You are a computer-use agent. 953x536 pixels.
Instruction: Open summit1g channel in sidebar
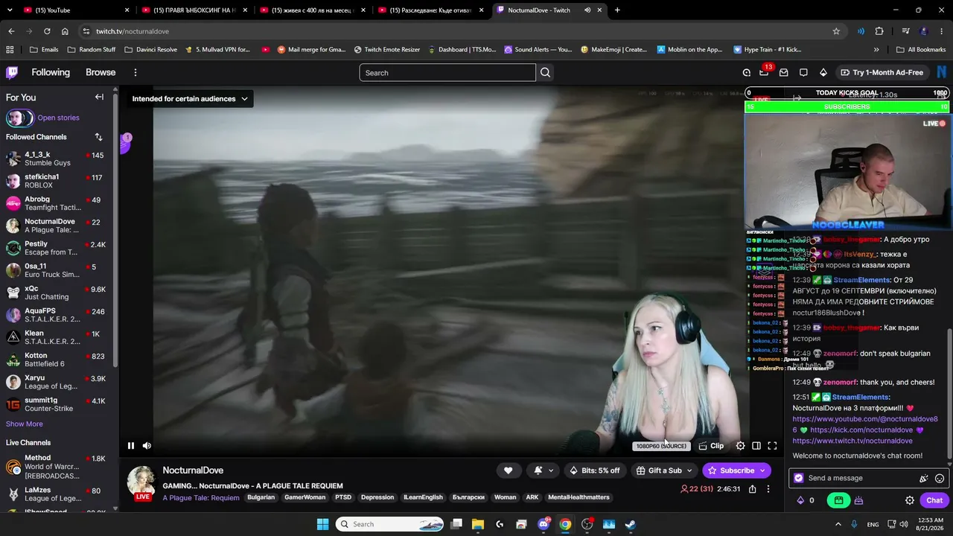click(x=57, y=404)
